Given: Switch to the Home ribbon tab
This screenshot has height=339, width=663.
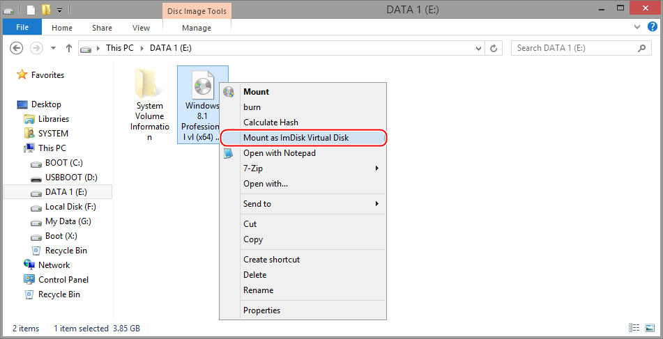Looking at the screenshot, I should click(62, 28).
